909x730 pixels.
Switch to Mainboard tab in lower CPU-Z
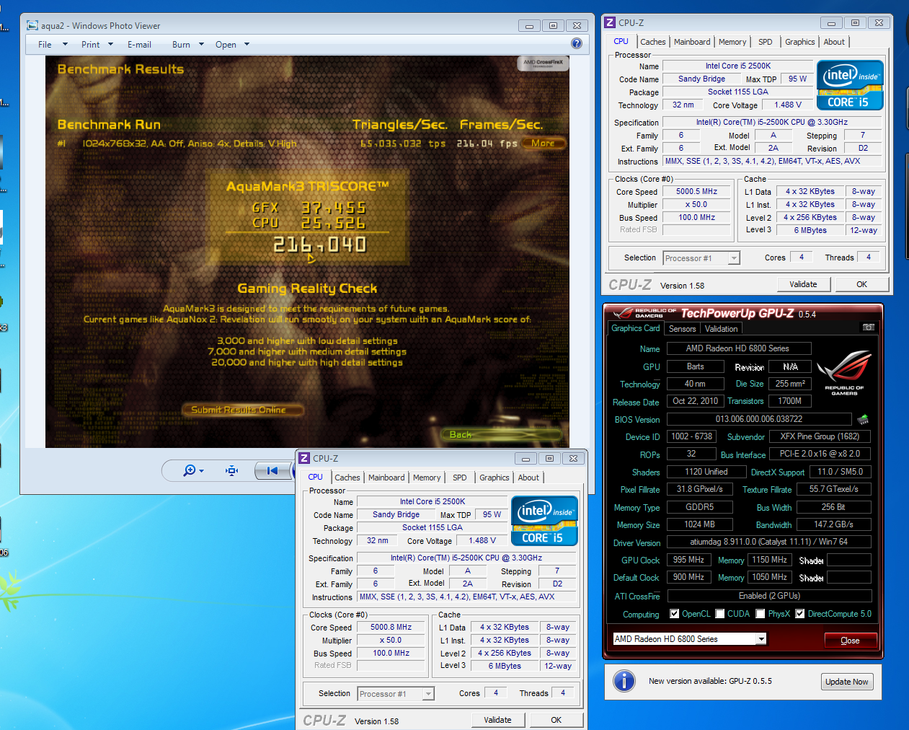386,478
